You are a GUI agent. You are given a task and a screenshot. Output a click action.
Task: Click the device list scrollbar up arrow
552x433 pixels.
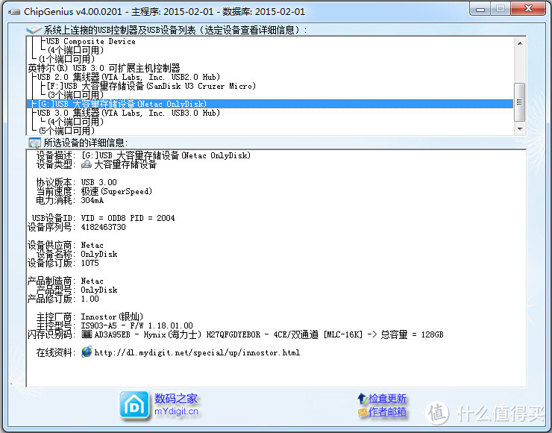pyautogui.click(x=520, y=43)
